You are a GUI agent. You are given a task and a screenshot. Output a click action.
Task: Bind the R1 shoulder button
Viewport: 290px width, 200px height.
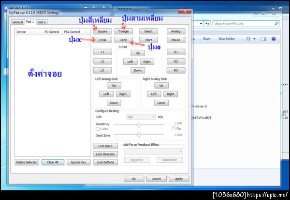(176, 52)
